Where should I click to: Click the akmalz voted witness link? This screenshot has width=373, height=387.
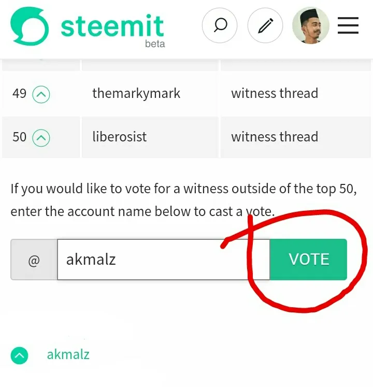[68, 354]
